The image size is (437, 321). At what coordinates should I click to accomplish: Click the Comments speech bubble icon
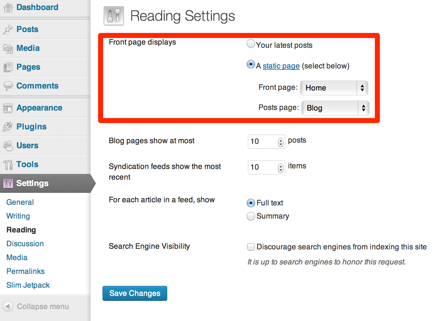[x=8, y=86]
